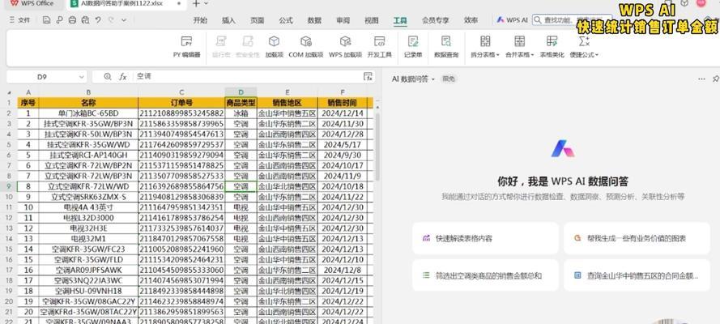Open the 记录单 form tool
The height and width of the screenshot is (324, 720).
pyautogui.click(x=413, y=47)
